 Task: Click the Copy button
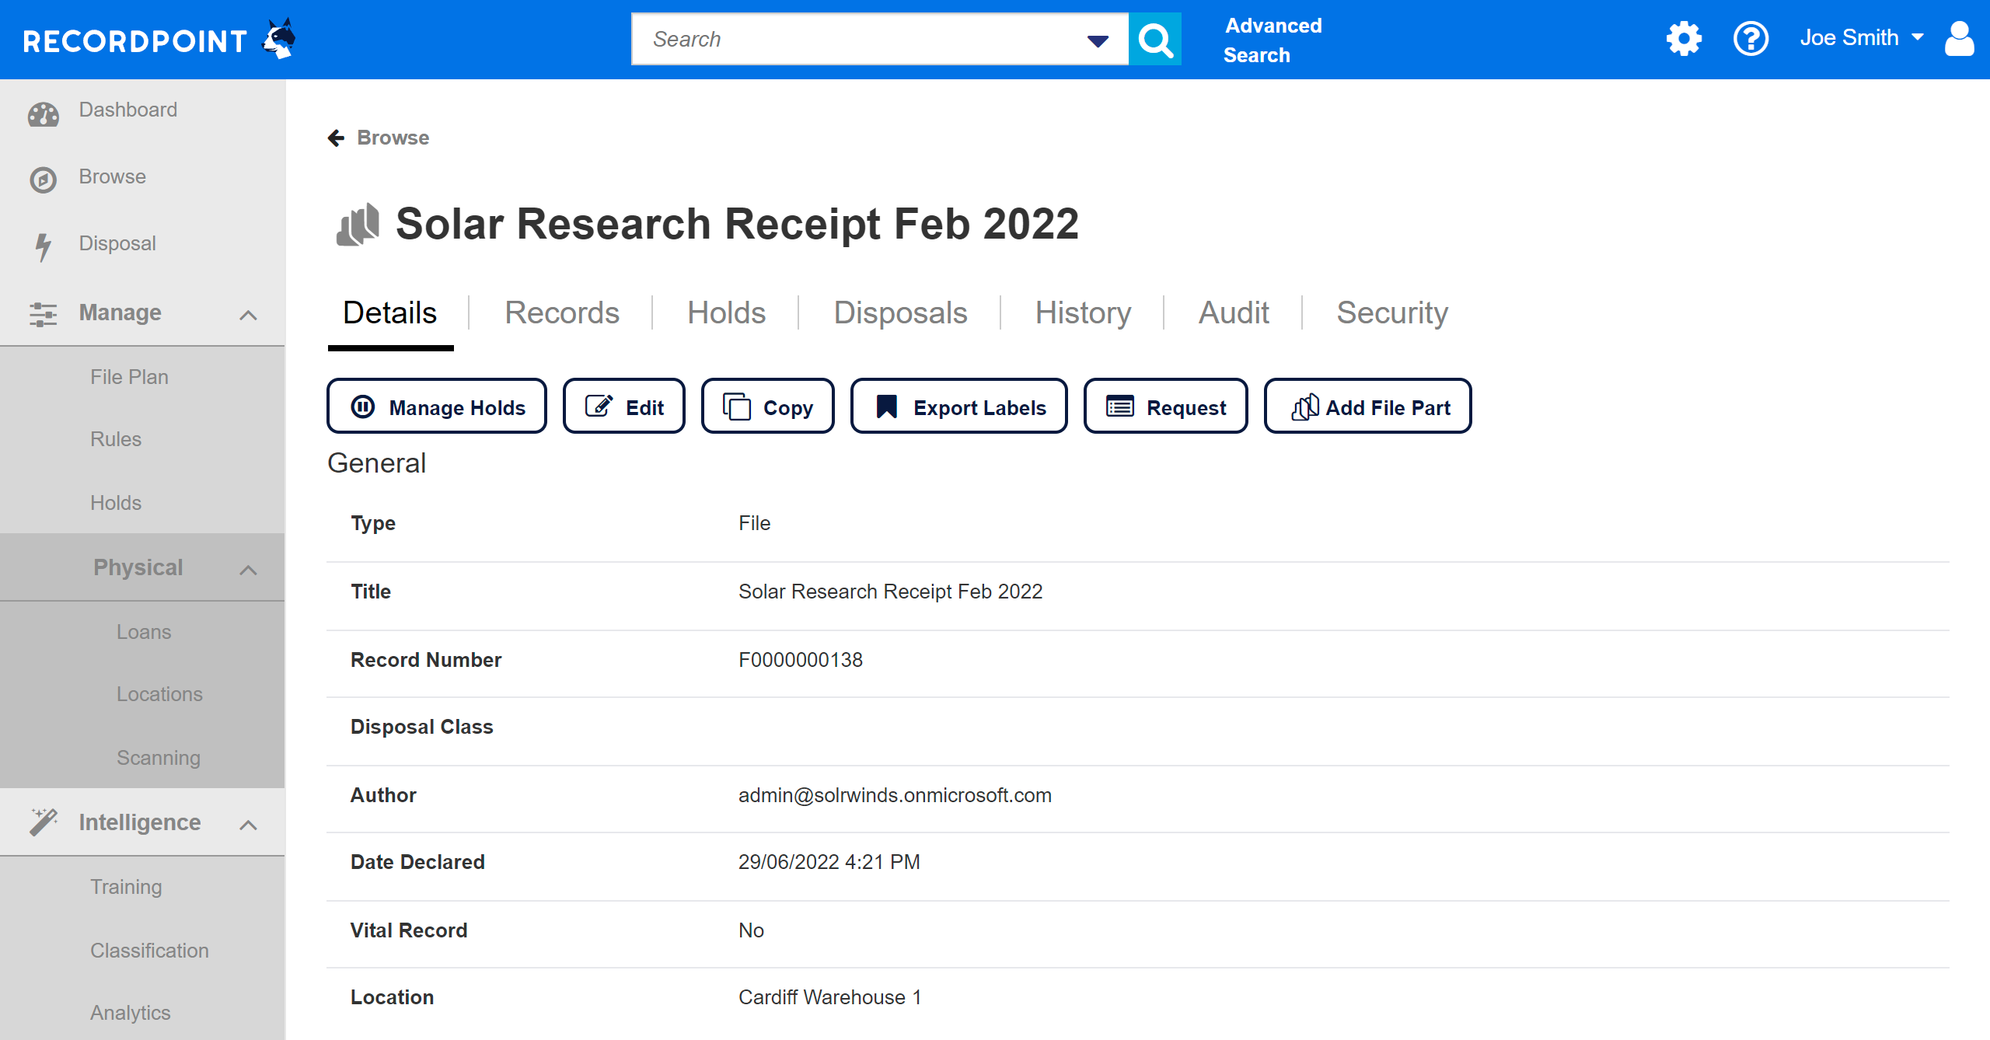pyautogui.click(x=768, y=406)
